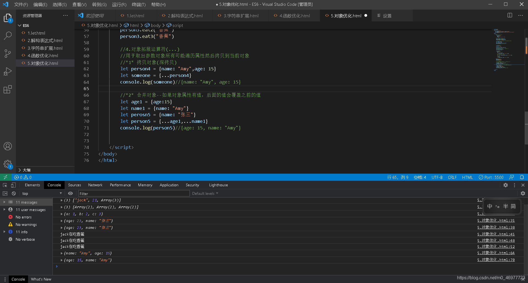Clear the console messages
This screenshot has width=528, height=283.
[14, 193]
